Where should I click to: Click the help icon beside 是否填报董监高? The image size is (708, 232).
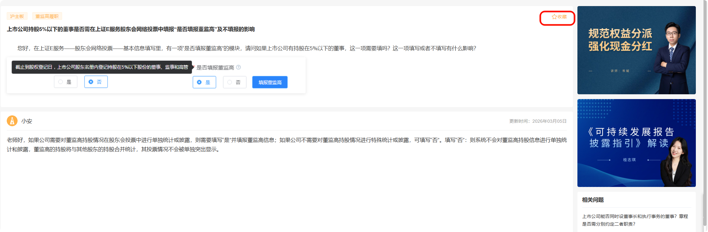click(238, 67)
